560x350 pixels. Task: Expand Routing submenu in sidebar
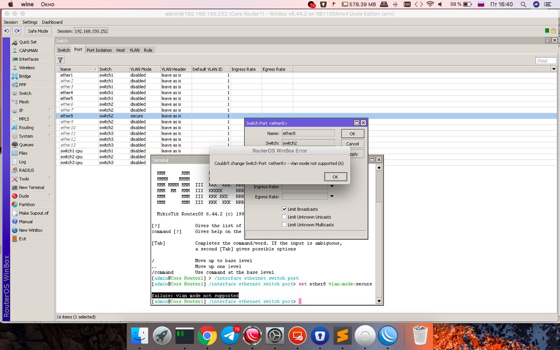point(50,127)
